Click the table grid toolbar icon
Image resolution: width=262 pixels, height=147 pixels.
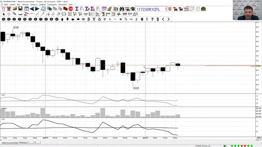[27, 9]
